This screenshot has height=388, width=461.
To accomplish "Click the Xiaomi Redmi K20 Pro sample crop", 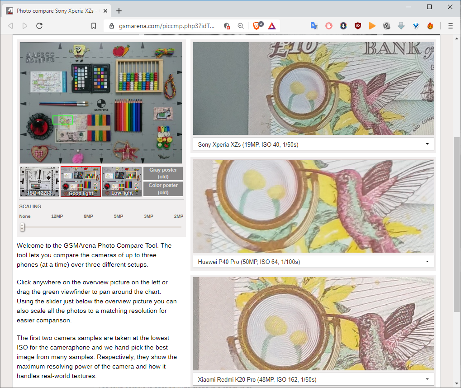I will click(314, 324).
